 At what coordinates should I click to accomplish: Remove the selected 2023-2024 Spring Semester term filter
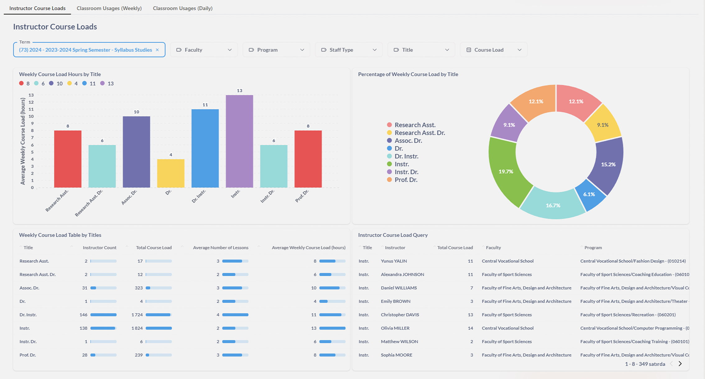tap(157, 50)
